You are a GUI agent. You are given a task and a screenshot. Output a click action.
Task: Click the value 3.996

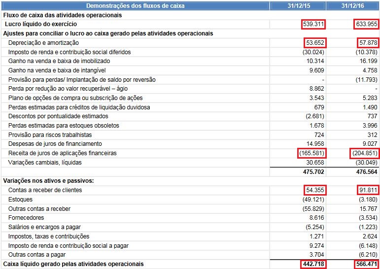370,126
